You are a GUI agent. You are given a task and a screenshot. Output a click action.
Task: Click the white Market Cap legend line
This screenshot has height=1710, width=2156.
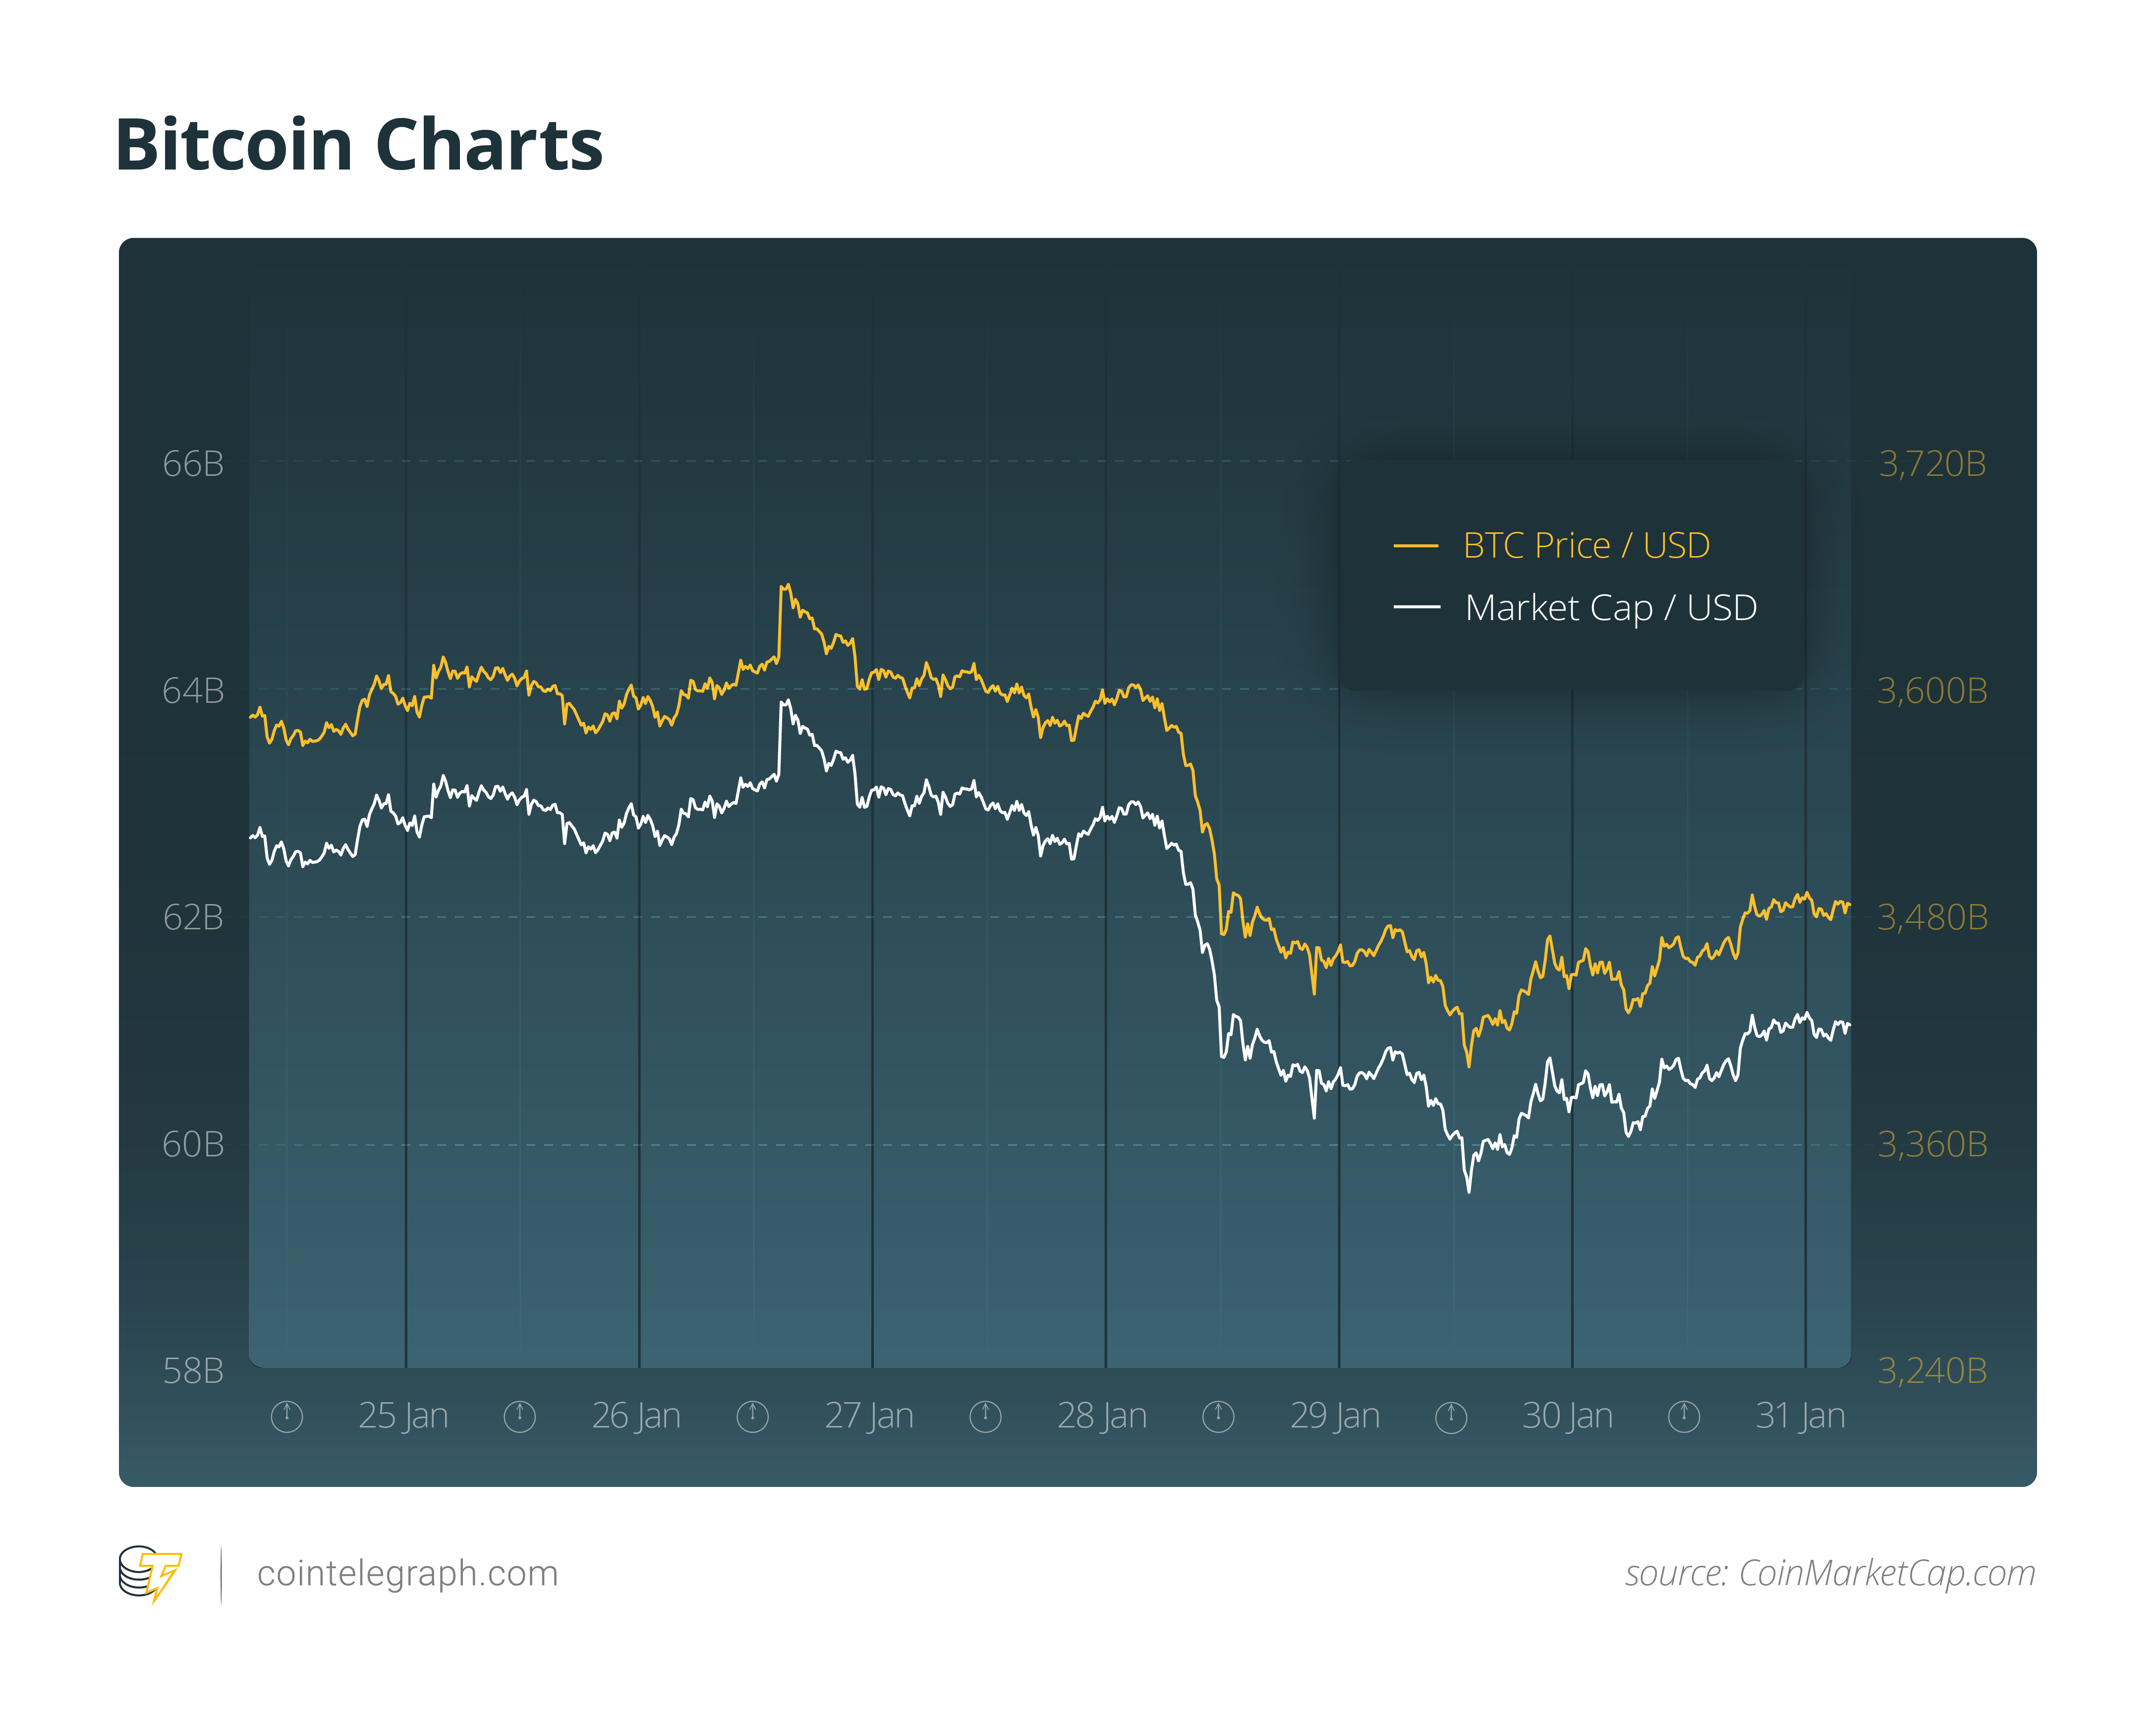(1416, 608)
